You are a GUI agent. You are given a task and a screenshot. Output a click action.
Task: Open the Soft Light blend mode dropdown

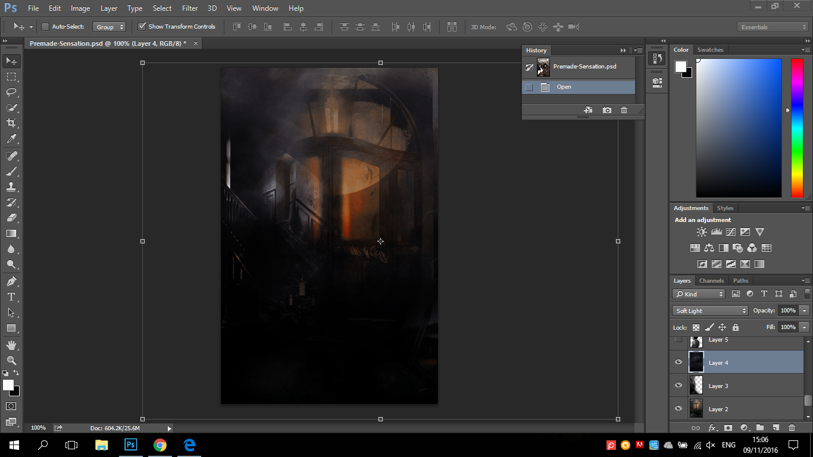[x=710, y=311]
